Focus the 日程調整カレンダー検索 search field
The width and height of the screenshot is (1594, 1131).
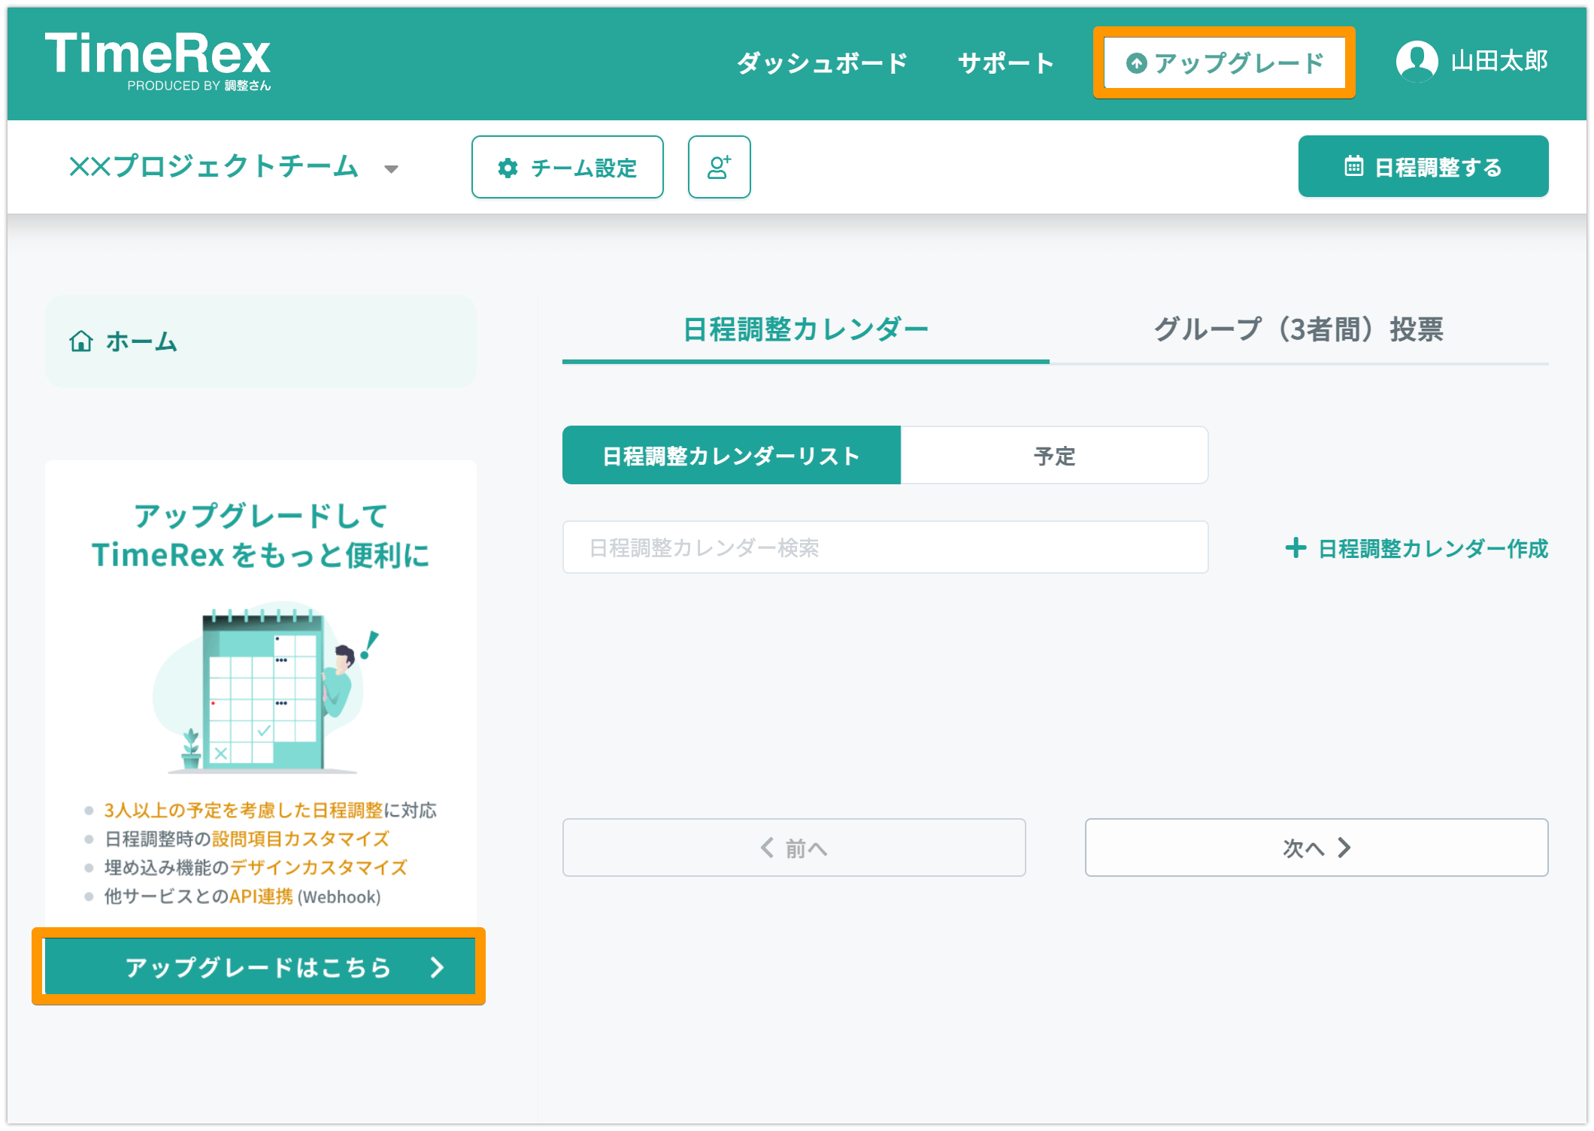[x=885, y=547]
